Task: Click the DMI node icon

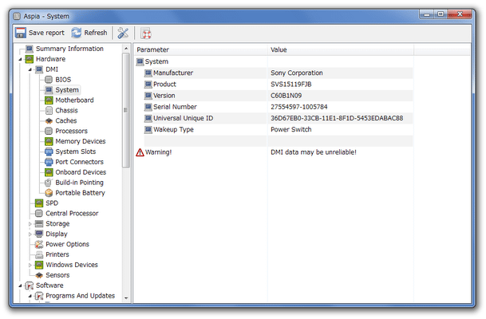Action: 39,69
